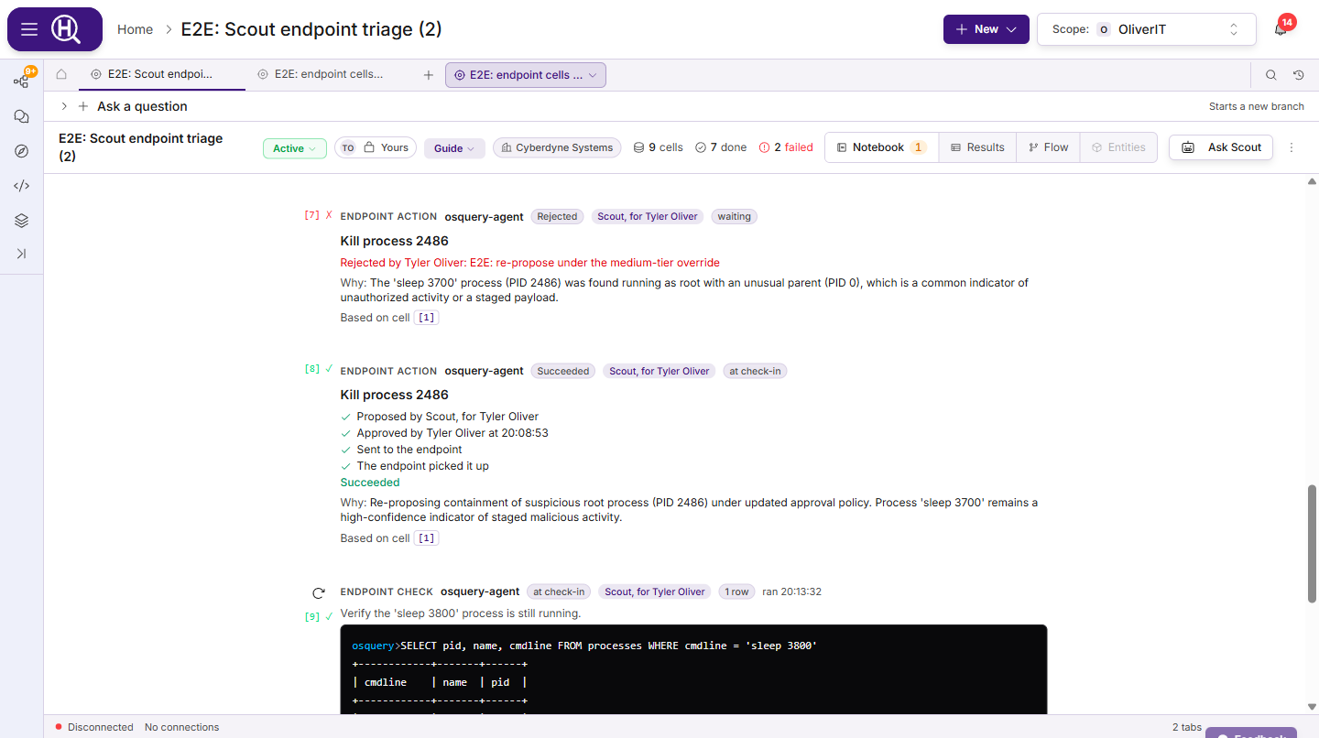This screenshot has height=738, width=1319.
Task: Click the 'Rejected by Tyler Oliver' red text
Action: point(530,263)
